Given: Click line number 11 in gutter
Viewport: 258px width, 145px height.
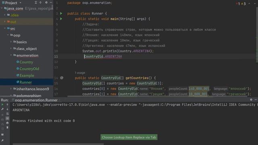Looking at the screenshot, I should tap(56, 56).
